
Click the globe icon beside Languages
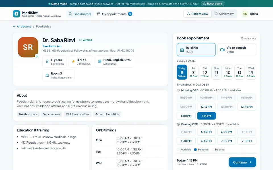pyautogui.click(x=100, y=61)
